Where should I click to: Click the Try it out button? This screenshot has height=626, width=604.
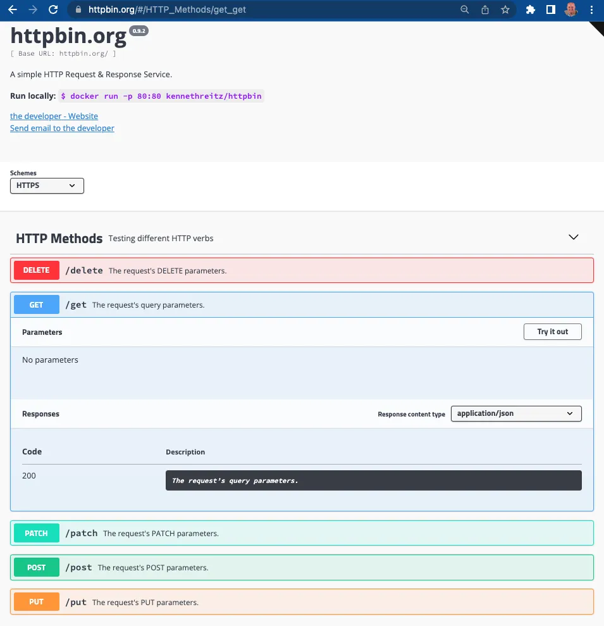[x=553, y=332]
